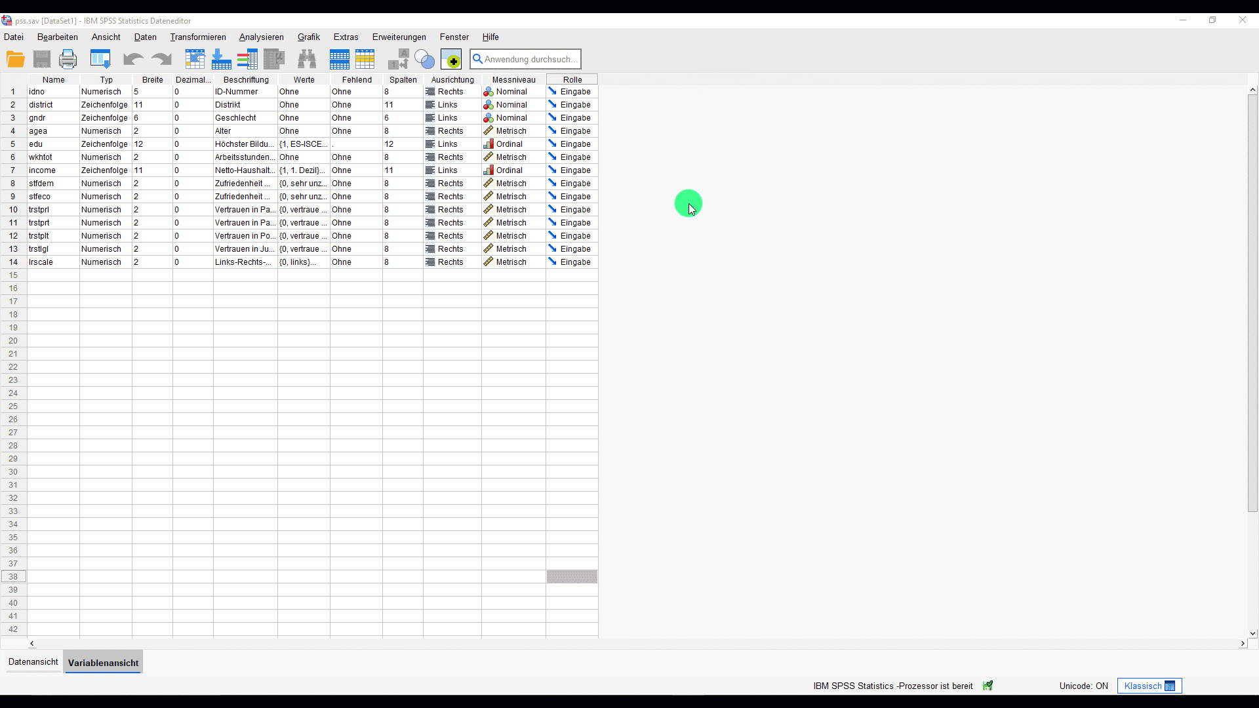The width and height of the screenshot is (1259, 708).
Task: Open Typ cell for district variable
Action: coord(106,105)
